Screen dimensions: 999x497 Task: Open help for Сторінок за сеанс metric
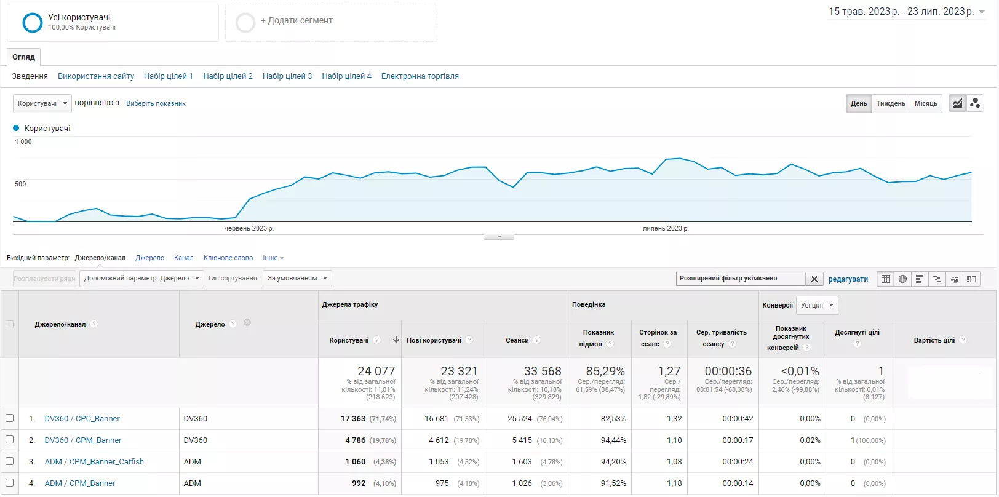(667, 344)
